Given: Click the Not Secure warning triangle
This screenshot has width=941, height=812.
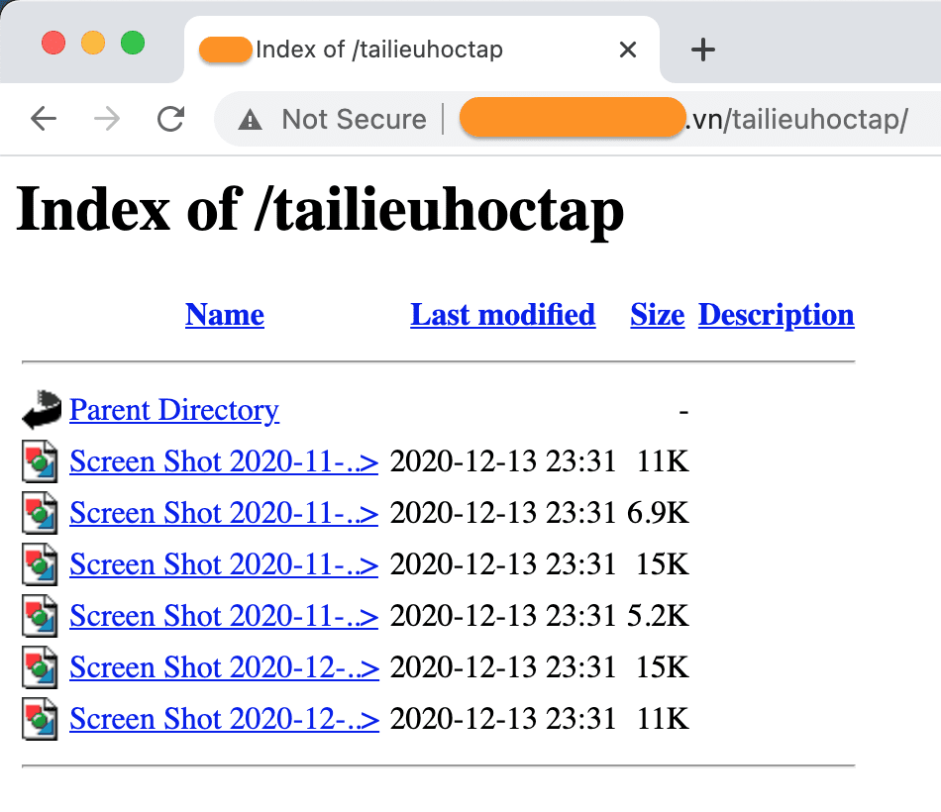Looking at the screenshot, I should [250, 119].
